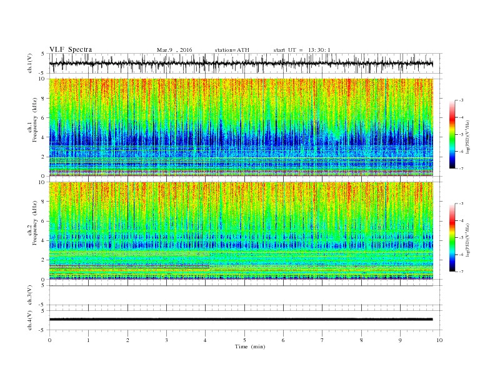The width and height of the screenshot is (495, 382).
Task: Click the 'ch.1(V)' waveform axis label
Action: pos(30,63)
